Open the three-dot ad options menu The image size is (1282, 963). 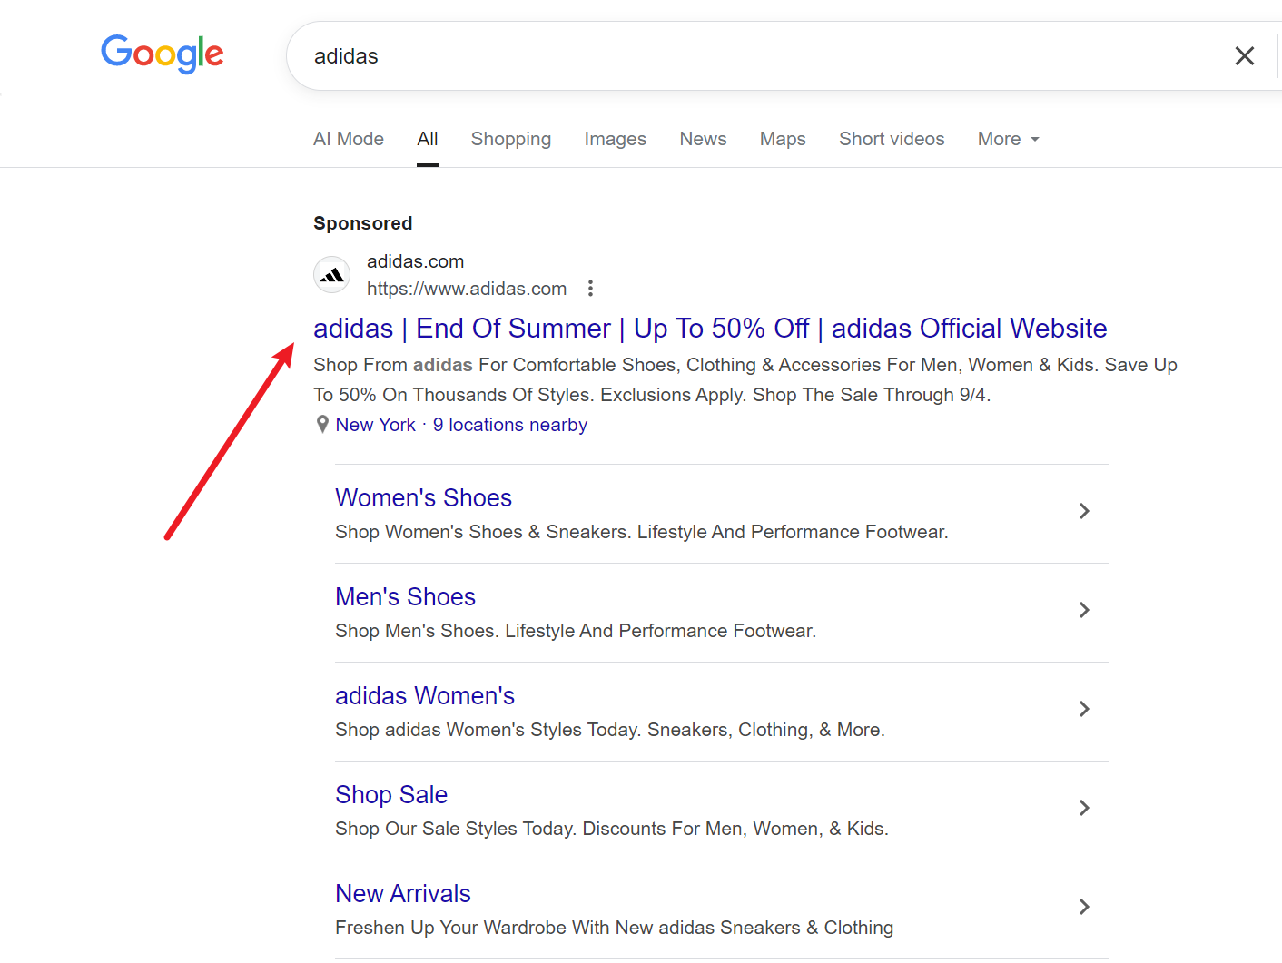point(590,289)
